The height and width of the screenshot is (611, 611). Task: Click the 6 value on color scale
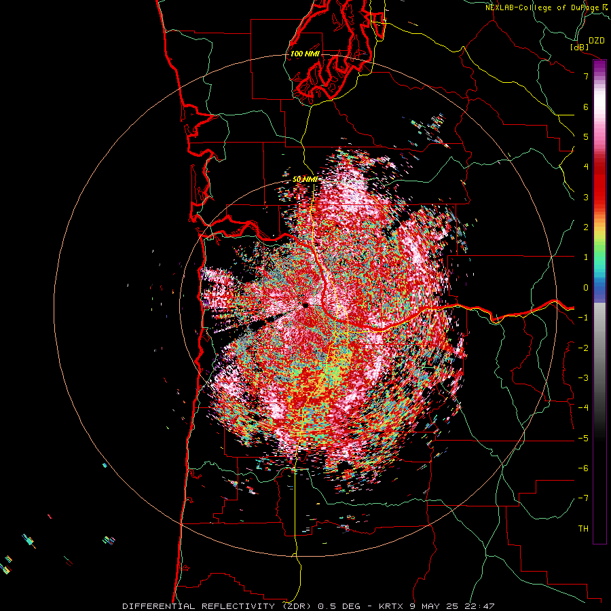tap(586, 107)
